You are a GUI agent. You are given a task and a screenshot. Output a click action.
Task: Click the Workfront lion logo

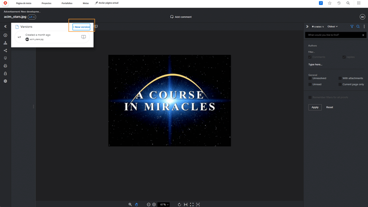point(5,3)
